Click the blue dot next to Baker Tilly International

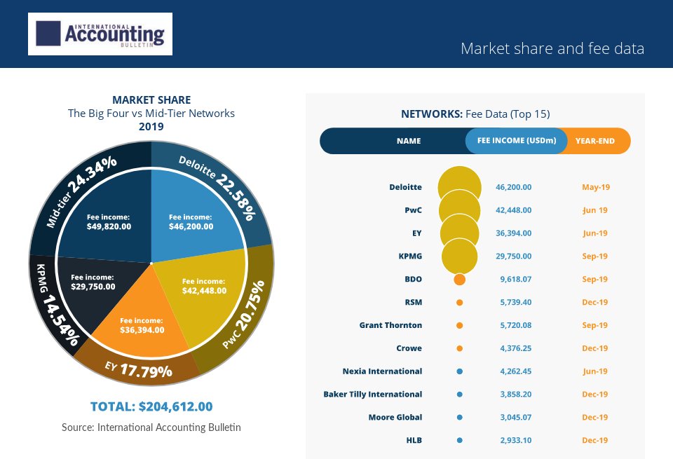pos(460,395)
